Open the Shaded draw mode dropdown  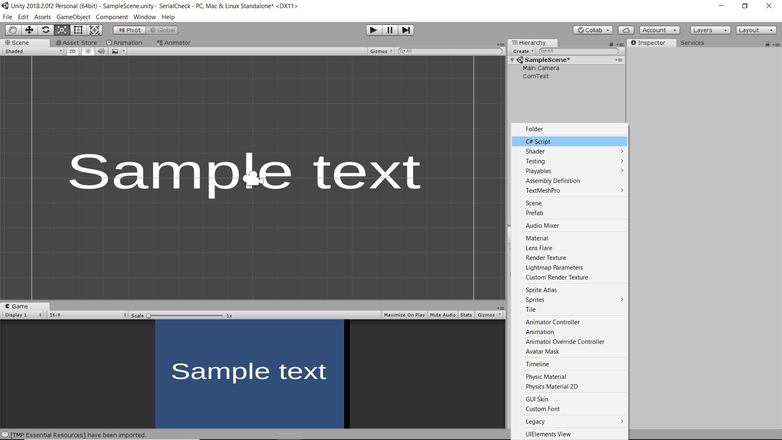coord(33,51)
